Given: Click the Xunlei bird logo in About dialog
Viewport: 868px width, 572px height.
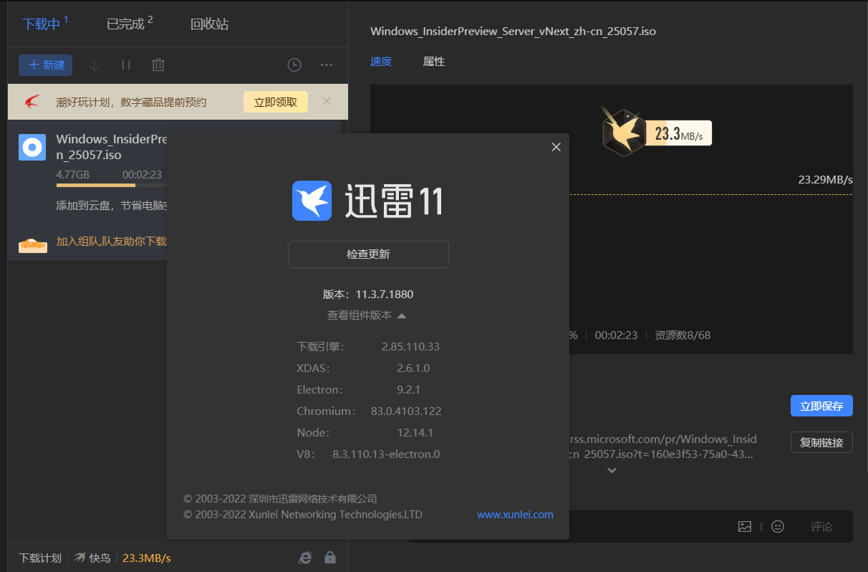Looking at the screenshot, I should (x=312, y=201).
